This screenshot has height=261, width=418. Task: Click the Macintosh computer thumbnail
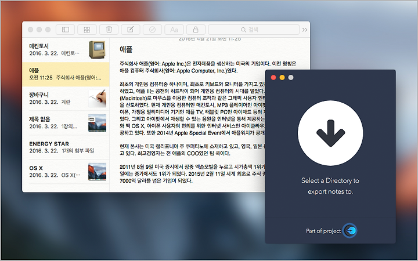click(98, 50)
